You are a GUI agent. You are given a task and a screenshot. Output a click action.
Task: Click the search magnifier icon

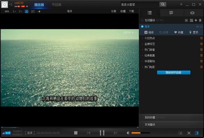click(163, 4)
